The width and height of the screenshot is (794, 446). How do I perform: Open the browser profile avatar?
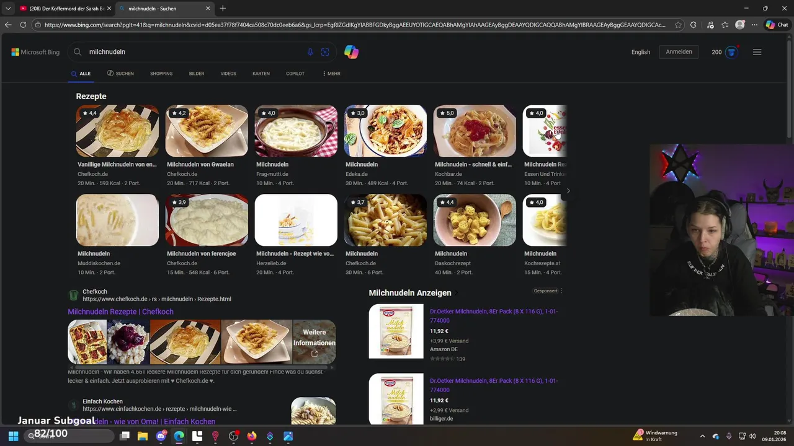tap(740, 25)
